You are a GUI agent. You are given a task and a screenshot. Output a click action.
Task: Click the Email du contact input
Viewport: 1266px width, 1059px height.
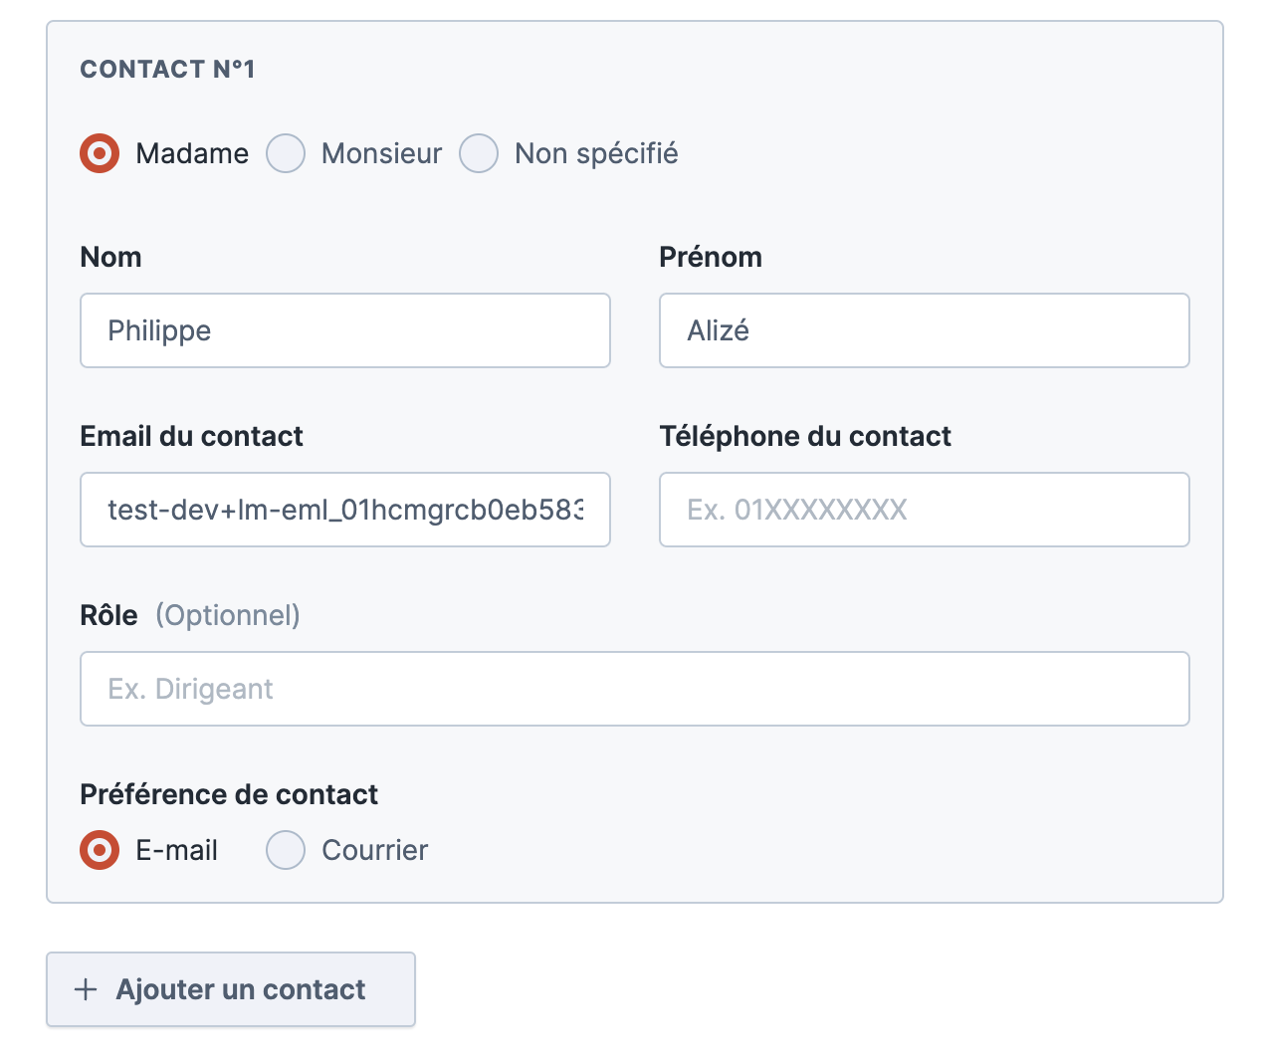click(x=344, y=510)
